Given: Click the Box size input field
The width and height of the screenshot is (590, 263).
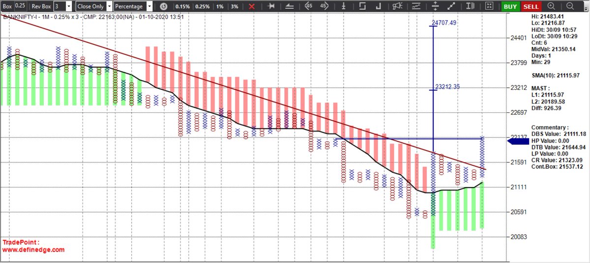Looking at the screenshot, I should pos(20,6).
